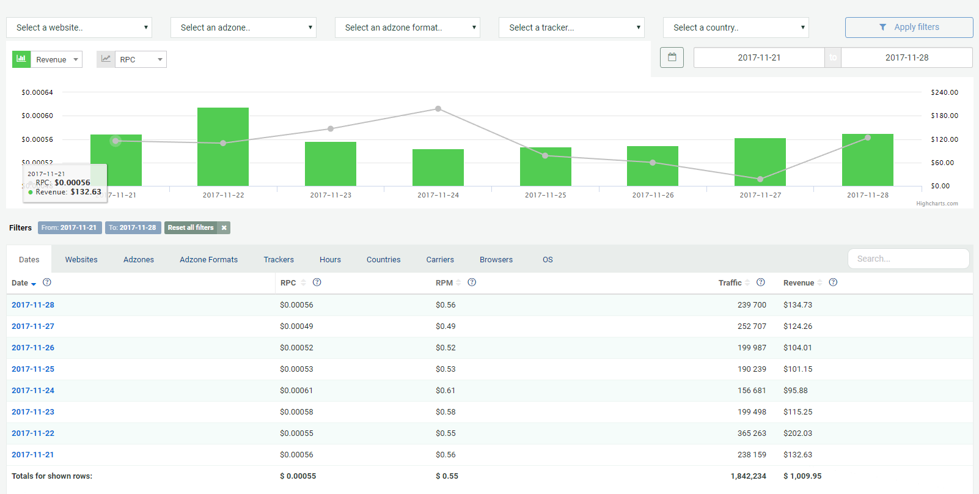Expand the Select a country dropdown
This screenshot has height=494, width=979.
735,28
